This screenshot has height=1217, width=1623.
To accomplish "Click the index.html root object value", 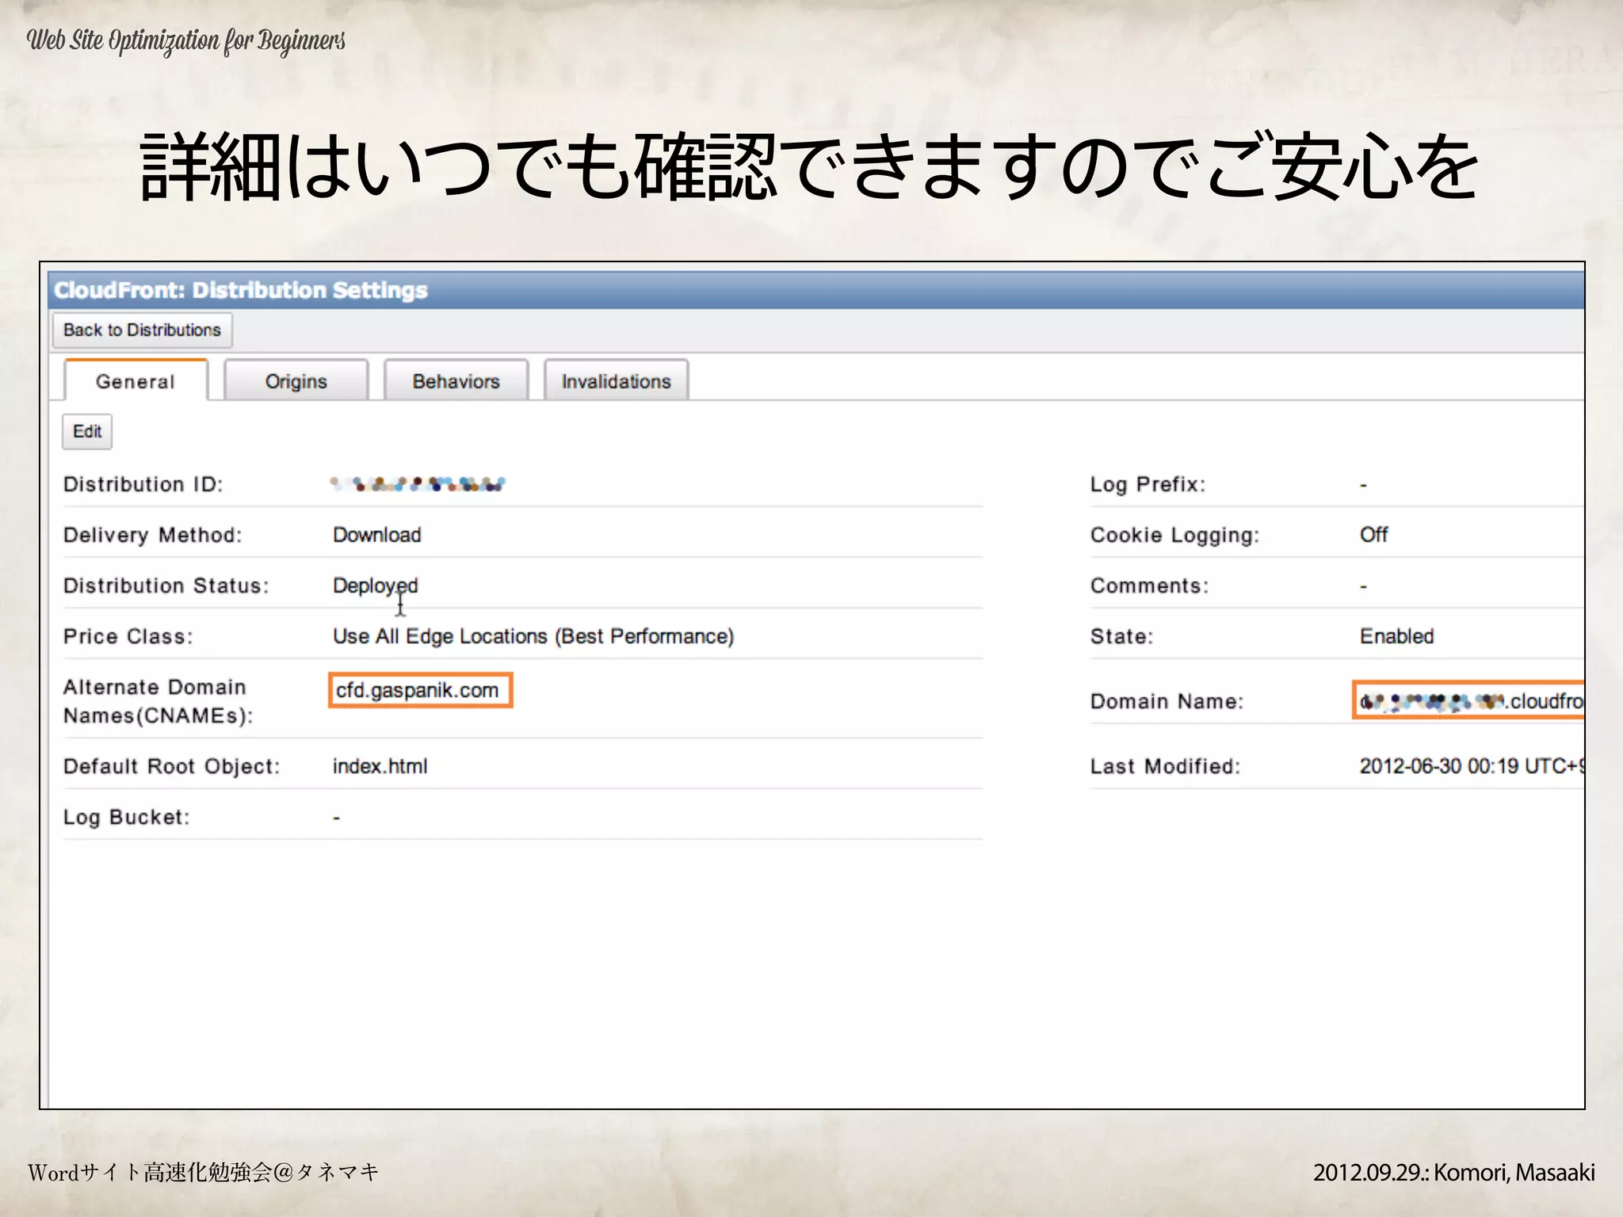I will (380, 766).
